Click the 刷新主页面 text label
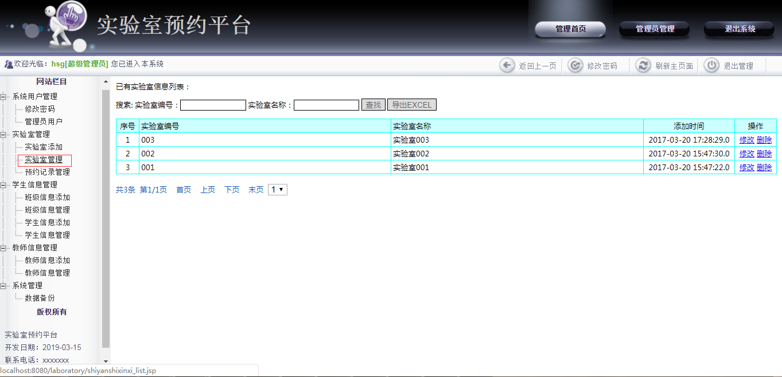 (x=674, y=66)
